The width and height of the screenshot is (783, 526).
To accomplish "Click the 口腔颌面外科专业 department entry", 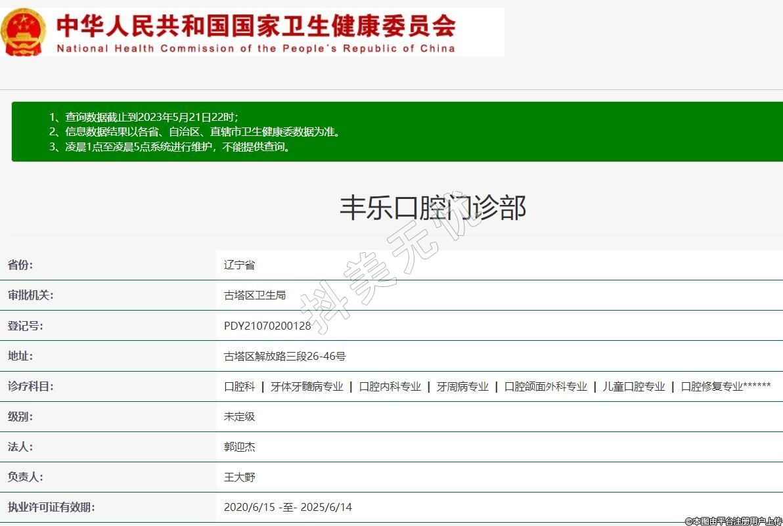I will pos(545,387).
